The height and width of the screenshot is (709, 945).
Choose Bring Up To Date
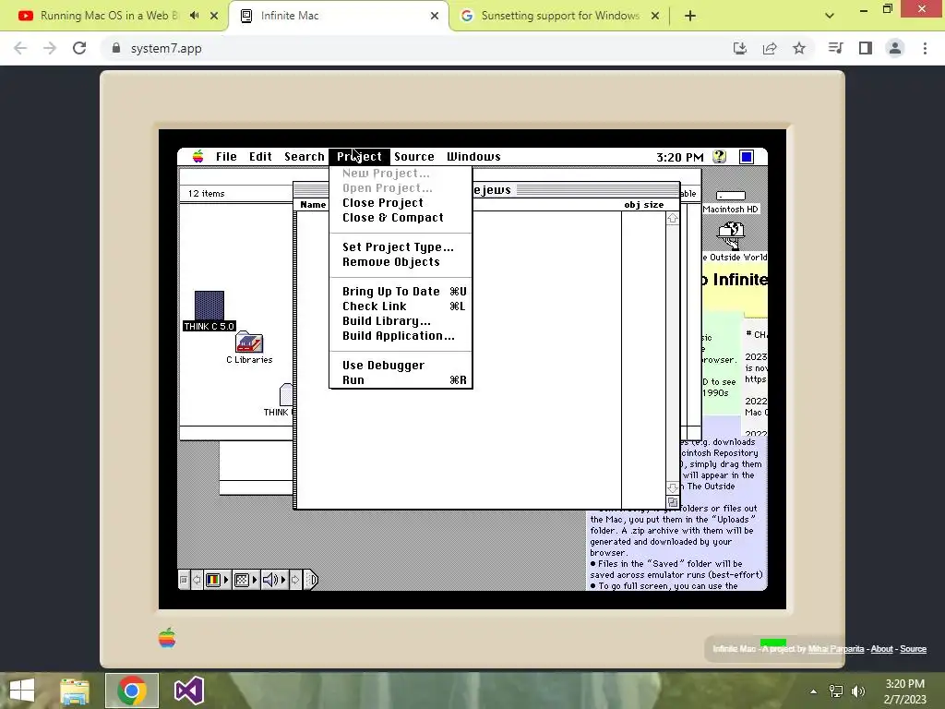[401, 292]
